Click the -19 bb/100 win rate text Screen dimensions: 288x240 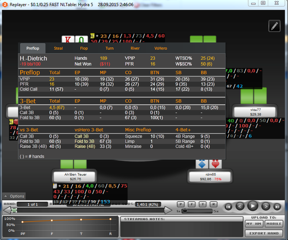(30, 64)
